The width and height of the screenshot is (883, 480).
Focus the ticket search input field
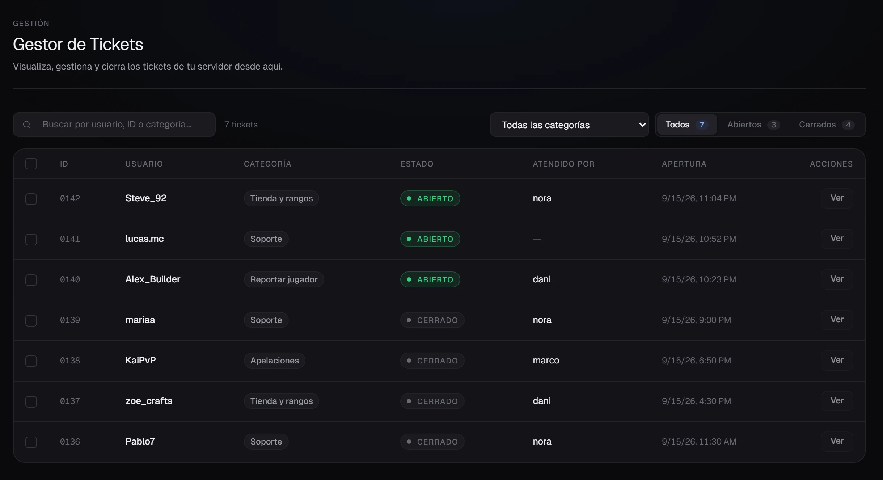114,125
